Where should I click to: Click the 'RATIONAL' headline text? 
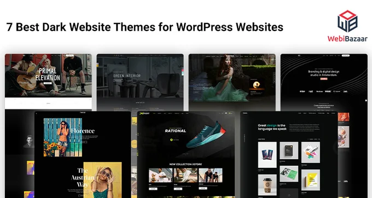pyautogui.click(x=175, y=131)
